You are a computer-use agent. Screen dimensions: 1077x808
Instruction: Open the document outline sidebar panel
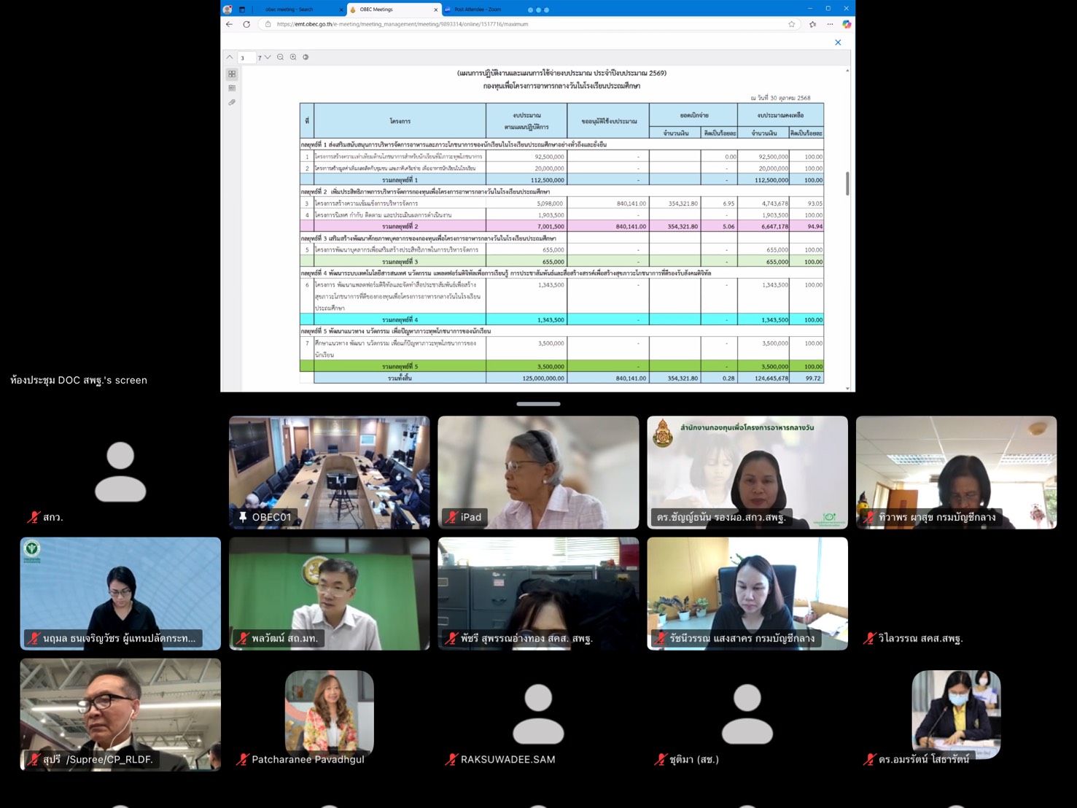(x=232, y=88)
